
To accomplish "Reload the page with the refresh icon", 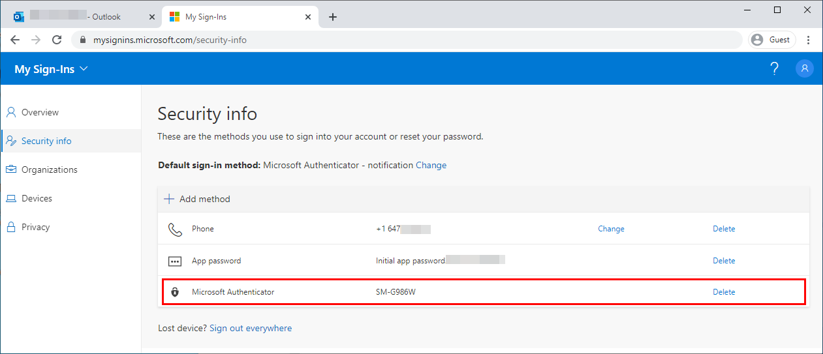I will (x=57, y=40).
